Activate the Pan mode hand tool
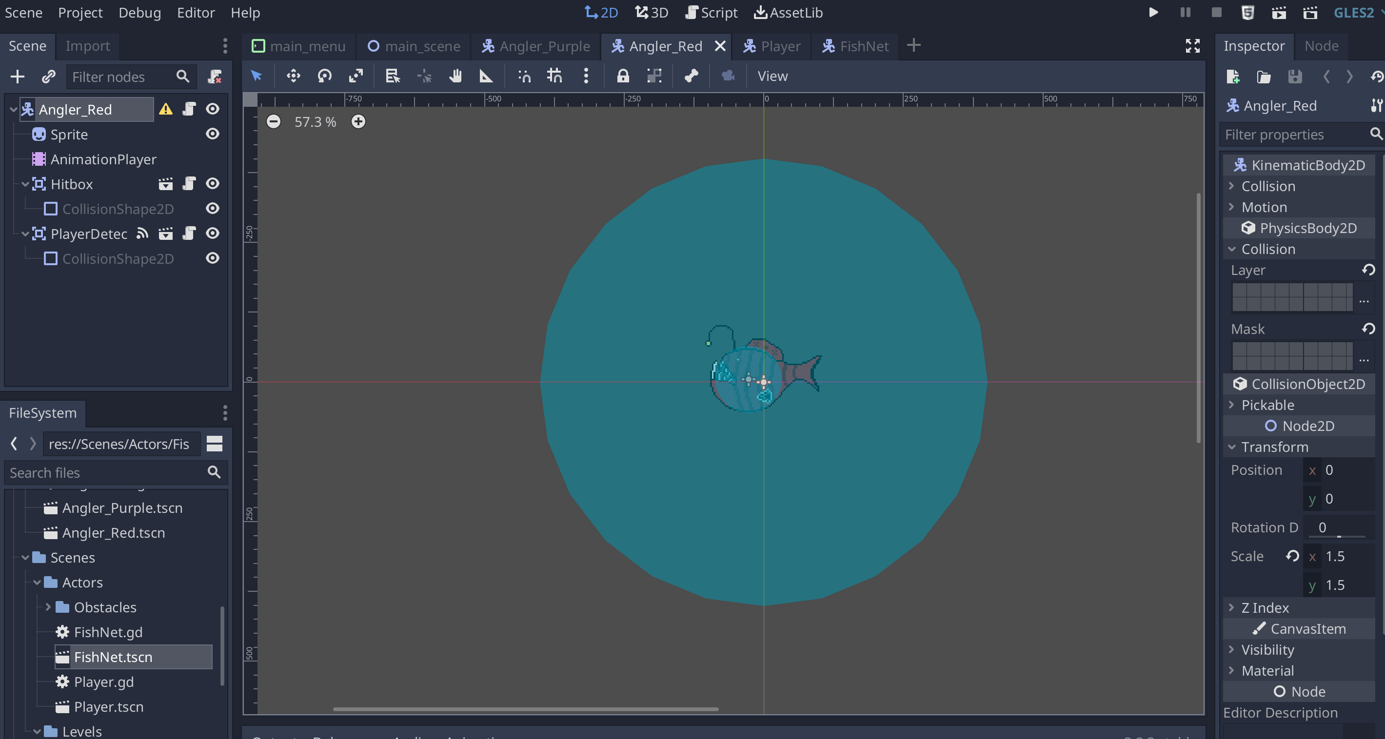 coord(455,76)
